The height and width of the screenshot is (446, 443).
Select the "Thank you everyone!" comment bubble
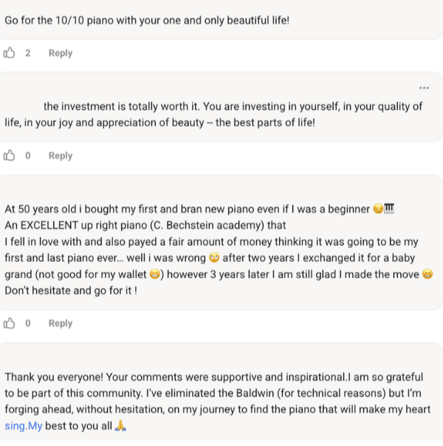[x=221, y=394]
